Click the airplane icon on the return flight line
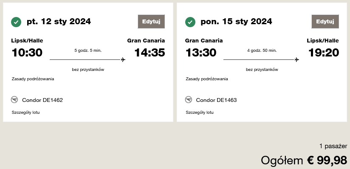 296,59
